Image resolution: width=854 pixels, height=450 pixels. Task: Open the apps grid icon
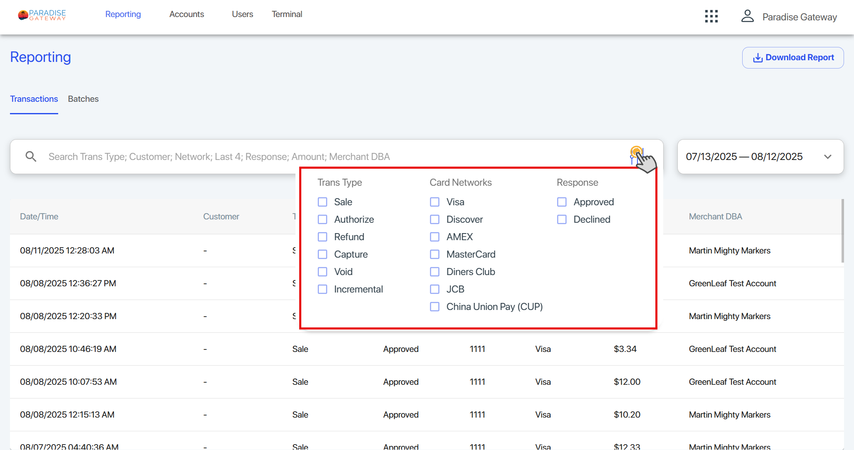tap(711, 17)
